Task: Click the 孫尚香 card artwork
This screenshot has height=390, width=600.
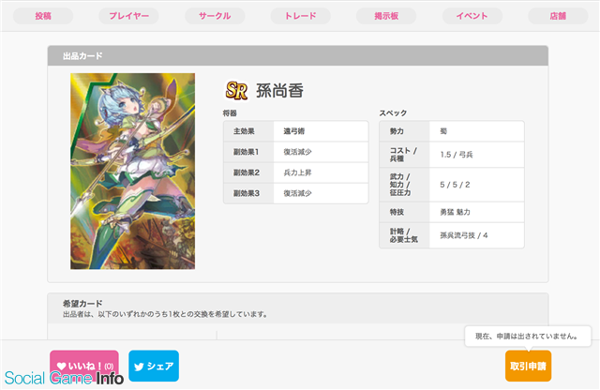Action: click(x=132, y=171)
